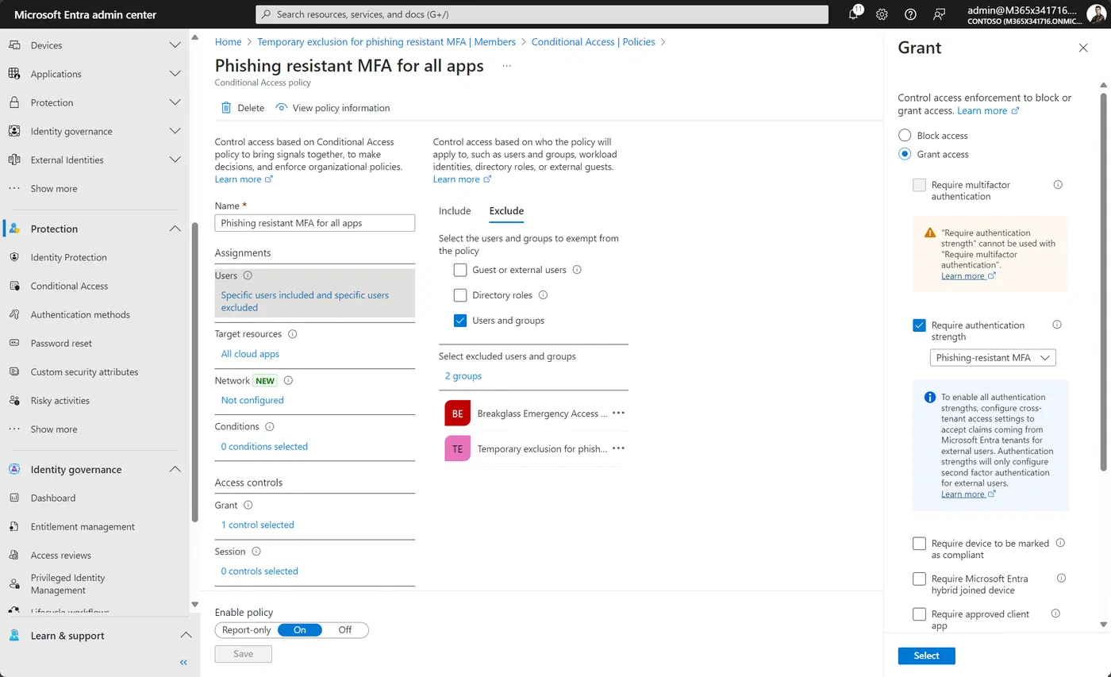Click the admin account avatar

point(1095,14)
